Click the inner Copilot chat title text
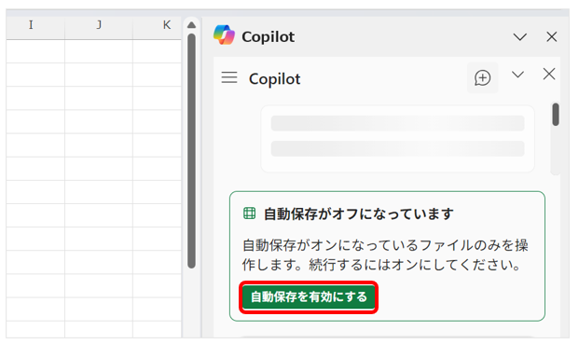Screen dimensions: 579x344 pos(275,79)
